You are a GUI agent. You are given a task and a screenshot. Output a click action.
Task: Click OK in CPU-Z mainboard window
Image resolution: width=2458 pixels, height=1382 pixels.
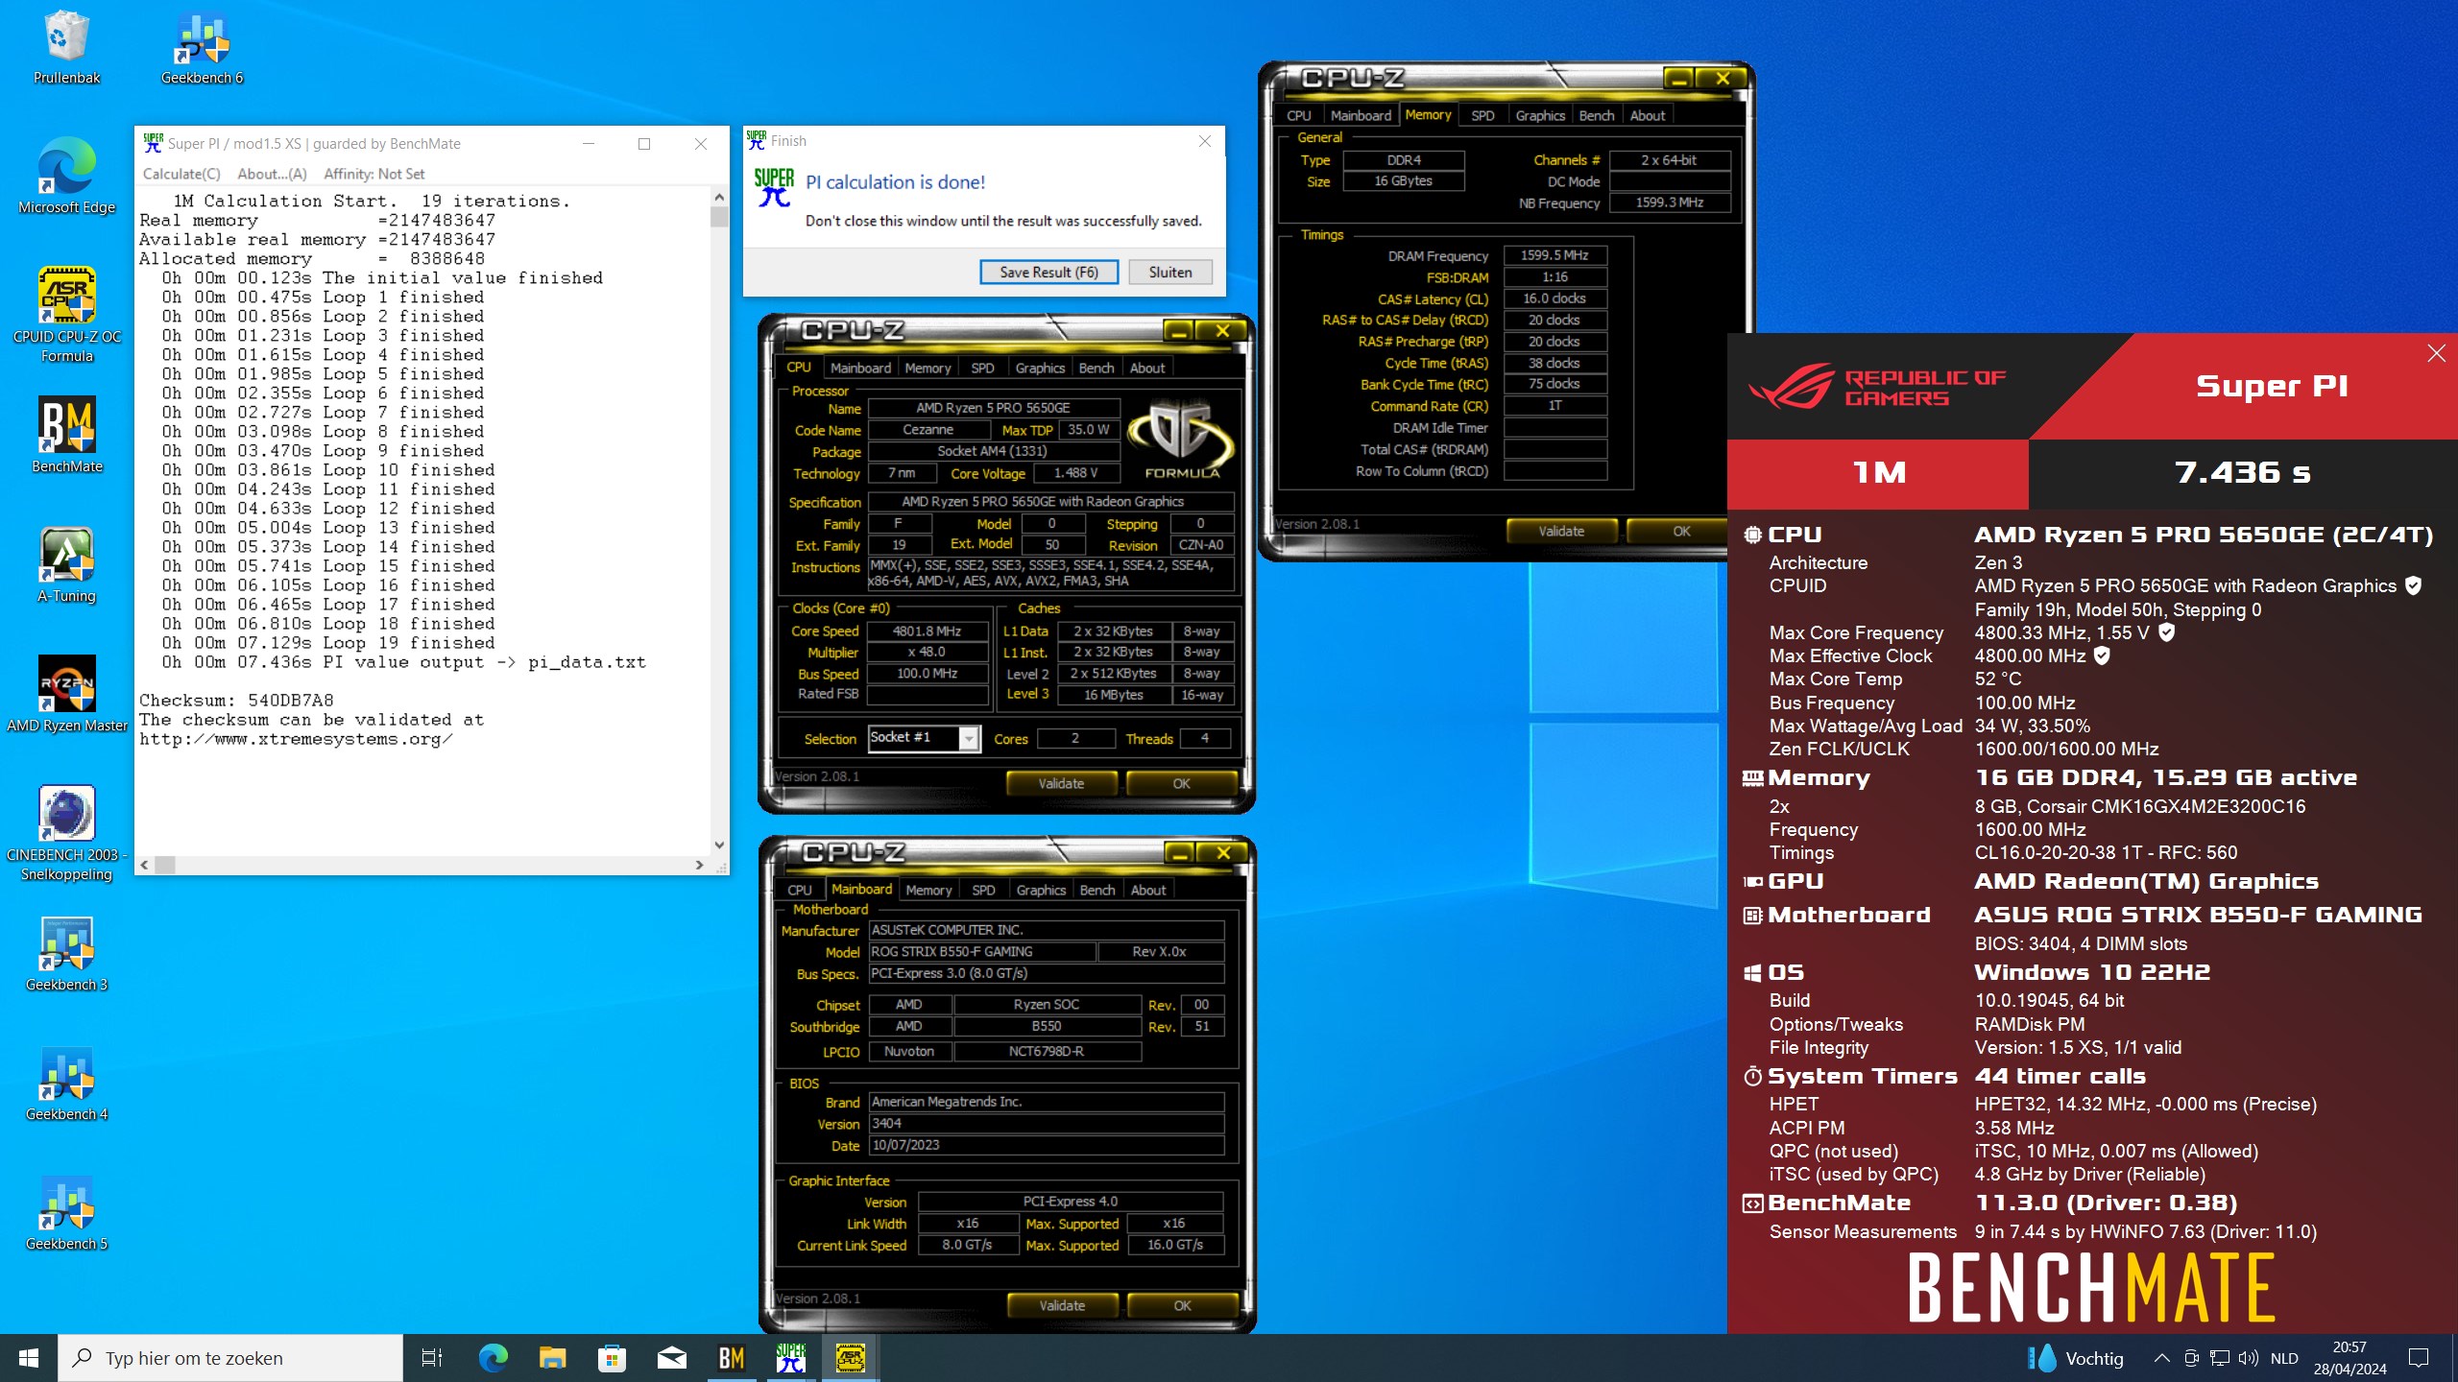(x=1182, y=1305)
